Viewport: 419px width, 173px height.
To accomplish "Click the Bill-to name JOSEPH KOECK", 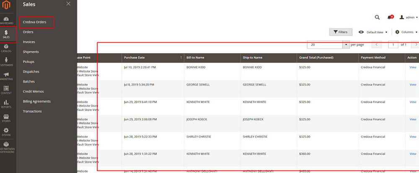I will tap(197, 120).
